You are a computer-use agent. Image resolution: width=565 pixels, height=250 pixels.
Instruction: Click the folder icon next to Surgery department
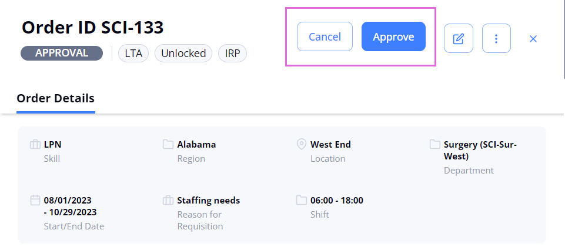(434, 145)
